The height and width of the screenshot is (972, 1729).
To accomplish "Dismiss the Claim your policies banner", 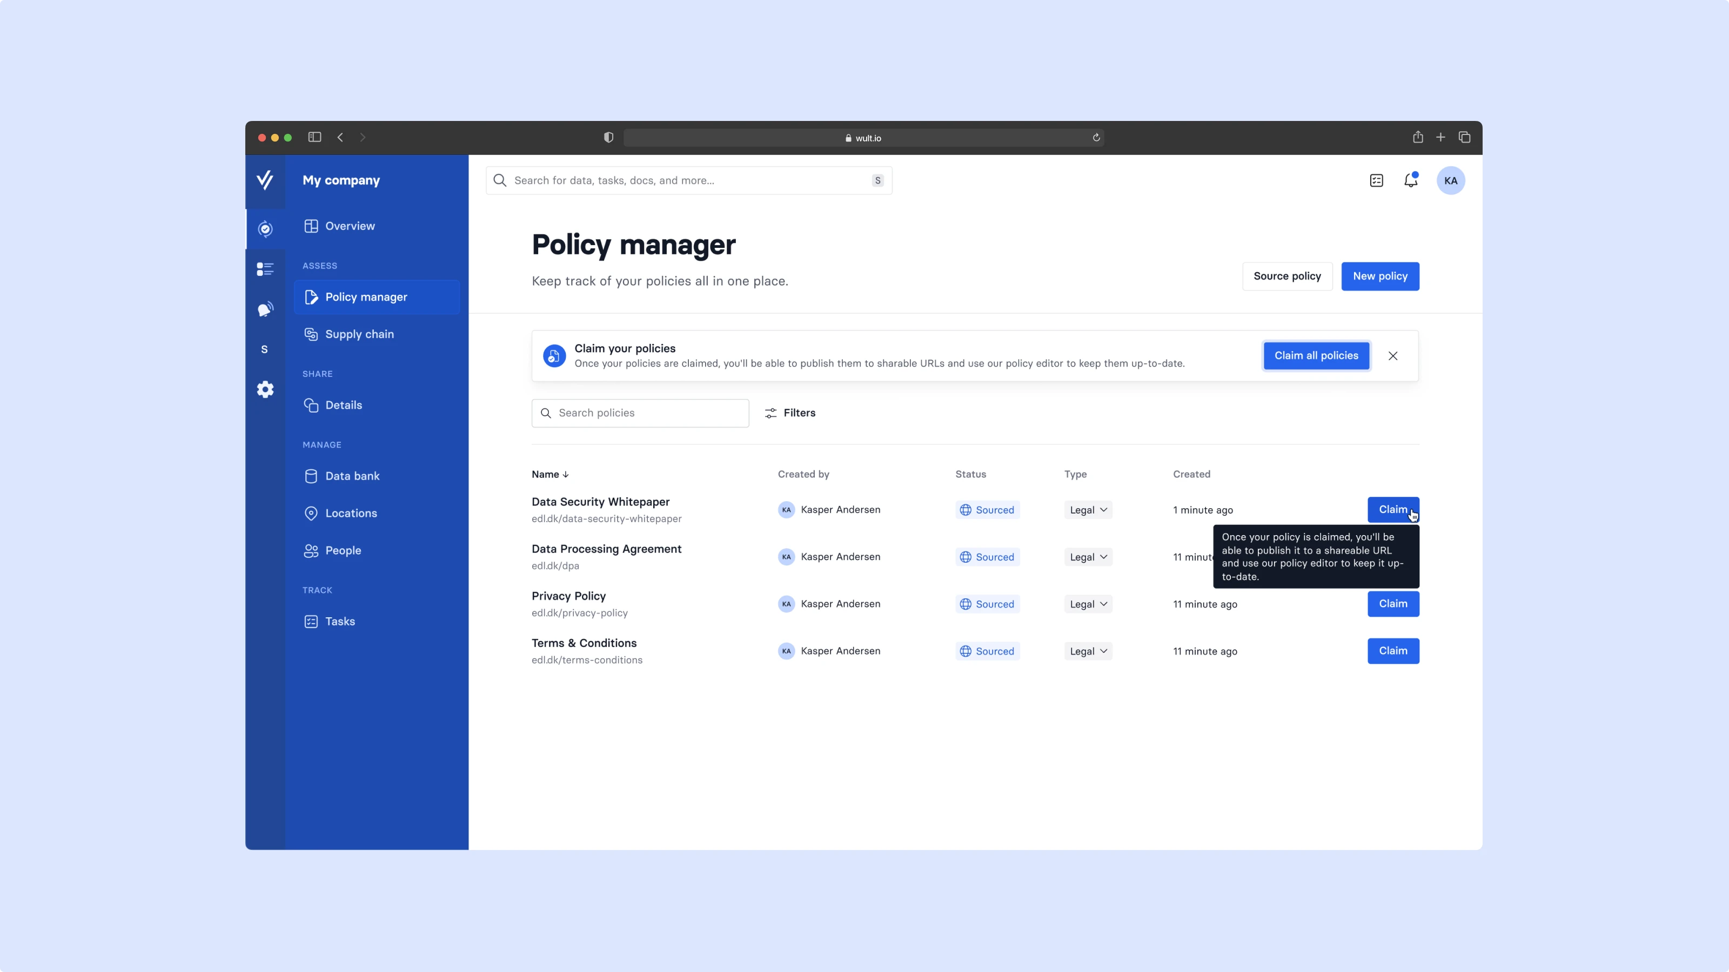I will 1393,356.
